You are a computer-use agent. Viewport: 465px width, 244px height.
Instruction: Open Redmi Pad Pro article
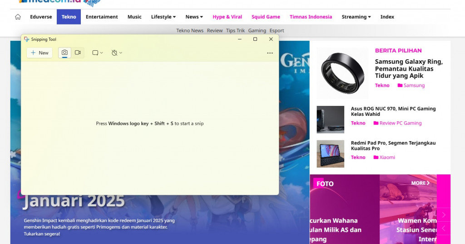pyautogui.click(x=393, y=145)
